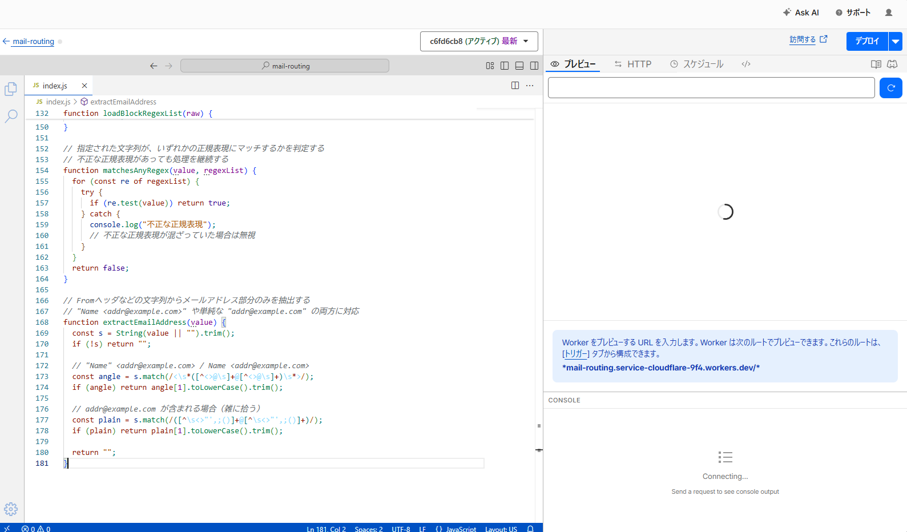Click the external link icon beside 訪問する

click(824, 39)
